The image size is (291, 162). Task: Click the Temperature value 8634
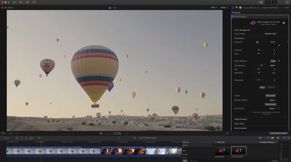(x=273, y=65)
